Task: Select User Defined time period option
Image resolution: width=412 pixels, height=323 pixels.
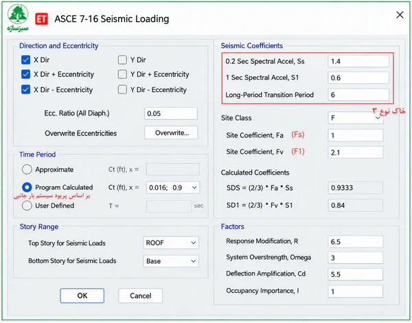Action: 27,205
